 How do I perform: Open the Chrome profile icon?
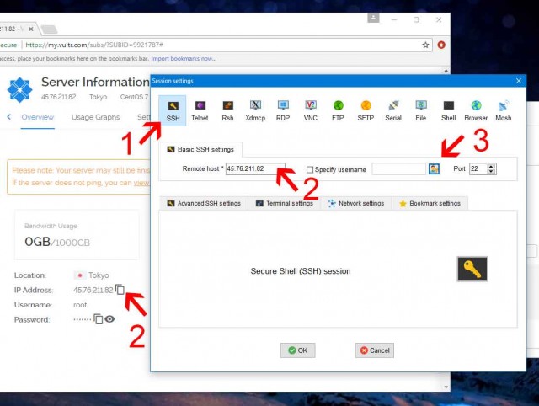coord(373,18)
